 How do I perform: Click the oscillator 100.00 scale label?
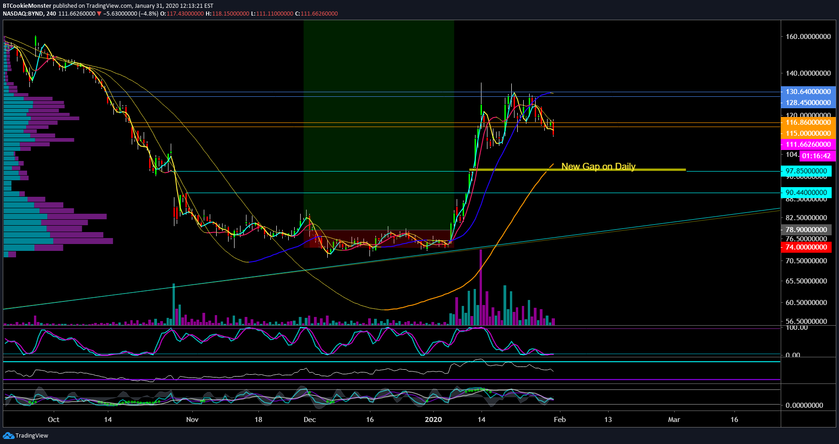click(x=797, y=328)
